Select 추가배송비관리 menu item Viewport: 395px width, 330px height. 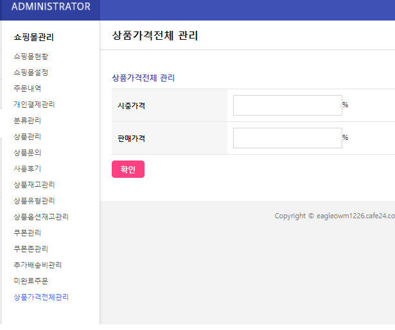(38, 265)
